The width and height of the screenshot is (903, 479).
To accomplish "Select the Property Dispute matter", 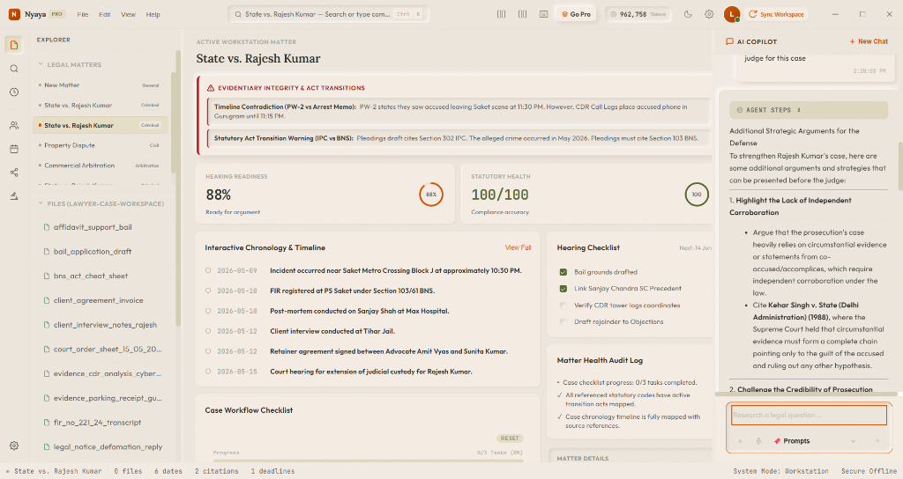I will tap(101, 145).
